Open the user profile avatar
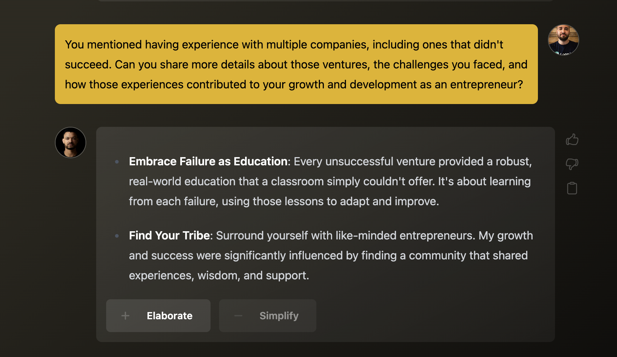 [563, 40]
